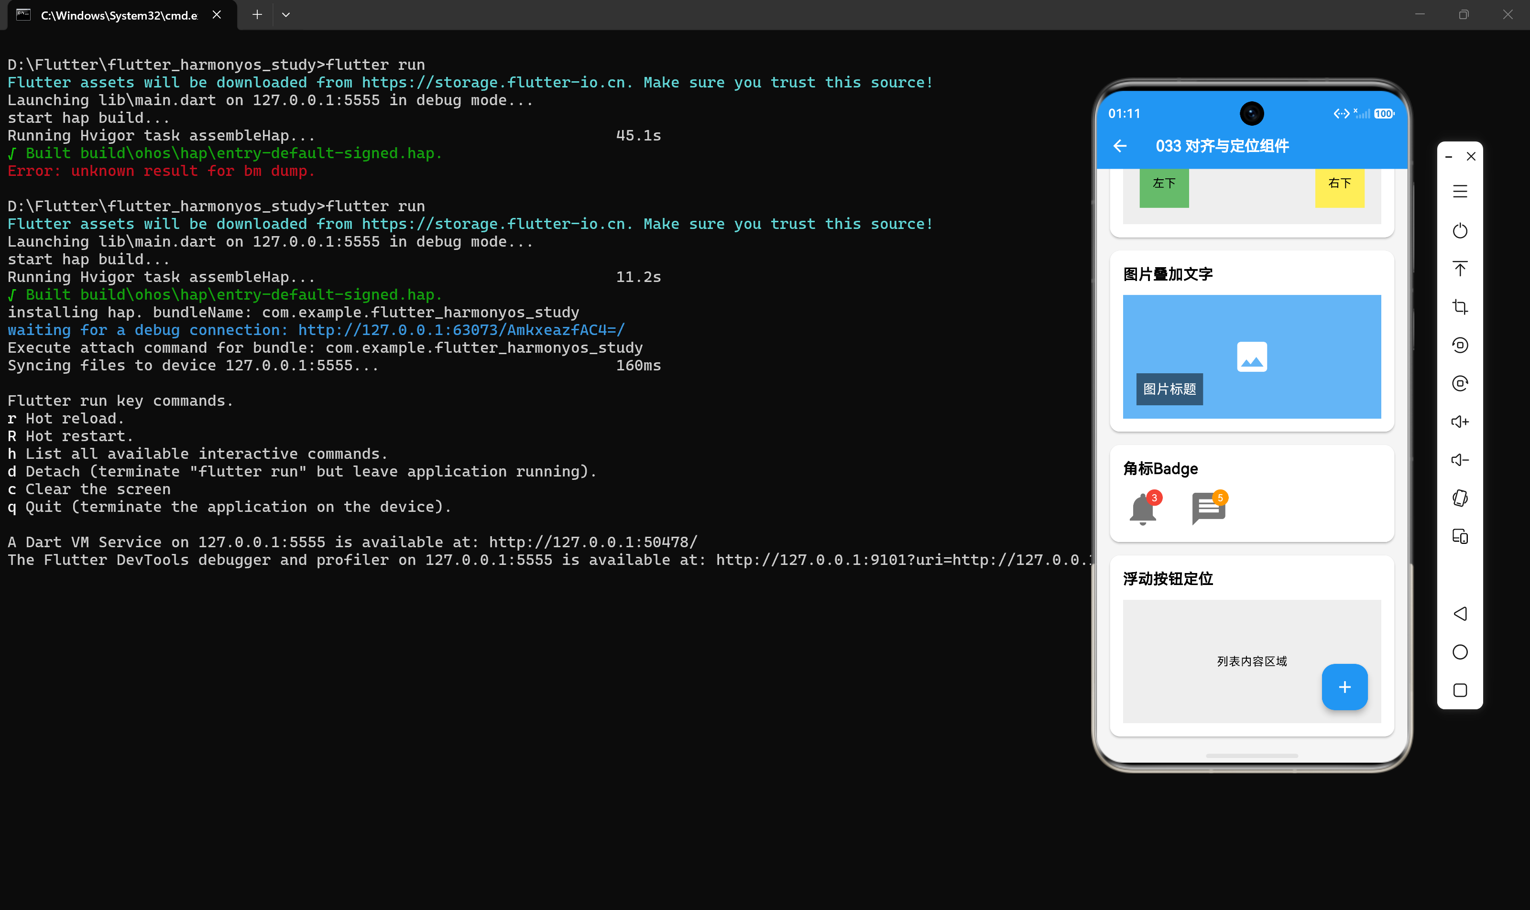The height and width of the screenshot is (910, 1530).
Task: Pin emulator window on top with the up-arrow icon
Action: [x=1460, y=269]
